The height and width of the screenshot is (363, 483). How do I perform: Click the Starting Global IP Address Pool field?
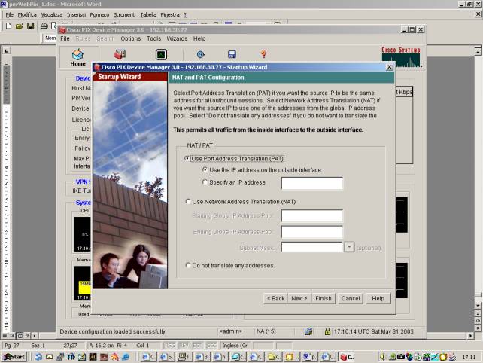tap(312, 215)
